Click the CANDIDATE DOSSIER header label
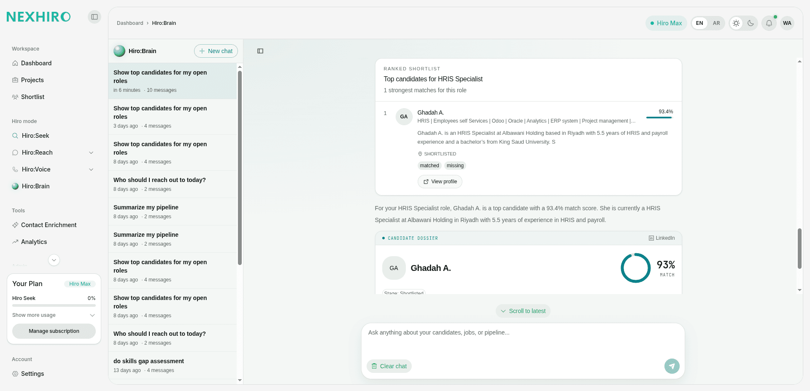The image size is (810, 391). tap(413, 238)
